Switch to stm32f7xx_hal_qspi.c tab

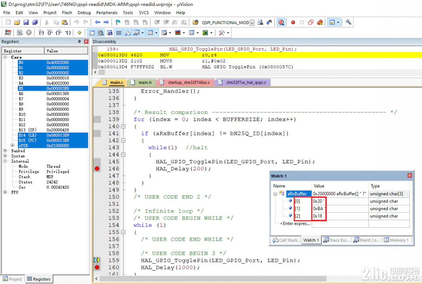[x=243, y=82]
